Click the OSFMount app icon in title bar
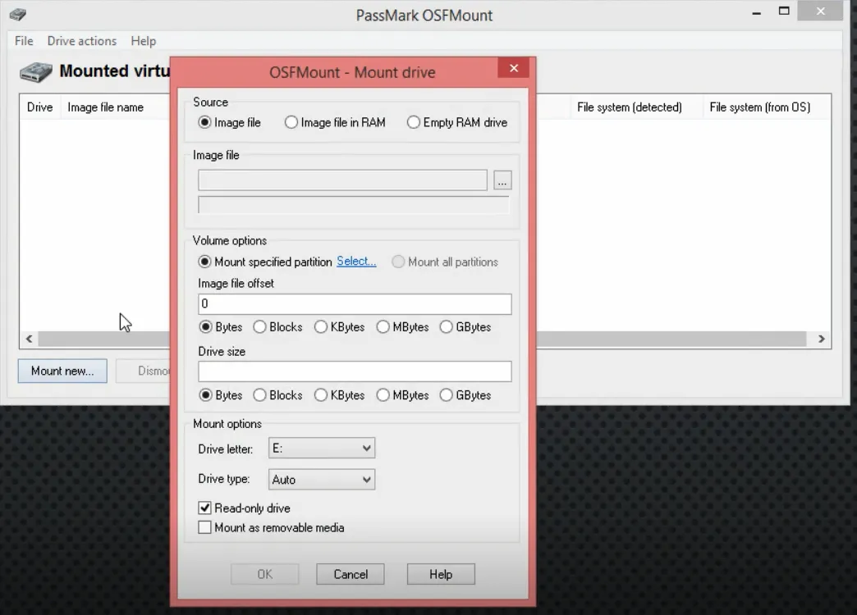 click(x=17, y=14)
